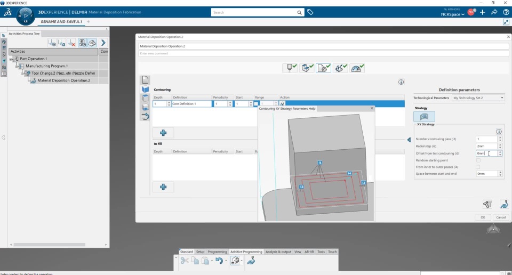Open the strategy parameters tab icon

coord(324,68)
